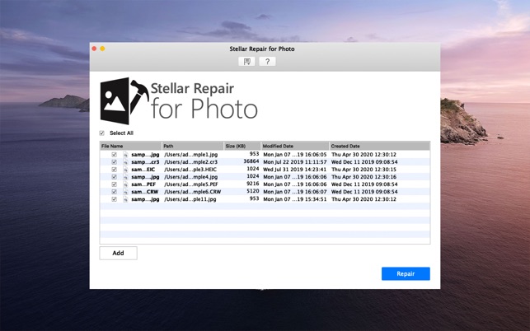Click file icon for the PEF row
This screenshot has width=530, height=331.
tap(125, 184)
